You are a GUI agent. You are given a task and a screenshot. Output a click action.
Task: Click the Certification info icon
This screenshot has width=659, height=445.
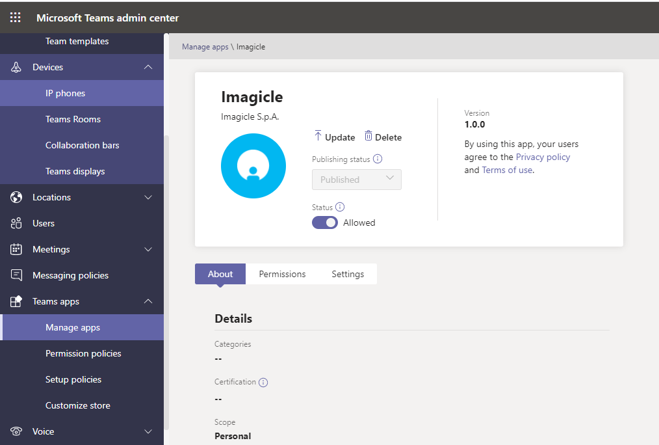click(263, 382)
